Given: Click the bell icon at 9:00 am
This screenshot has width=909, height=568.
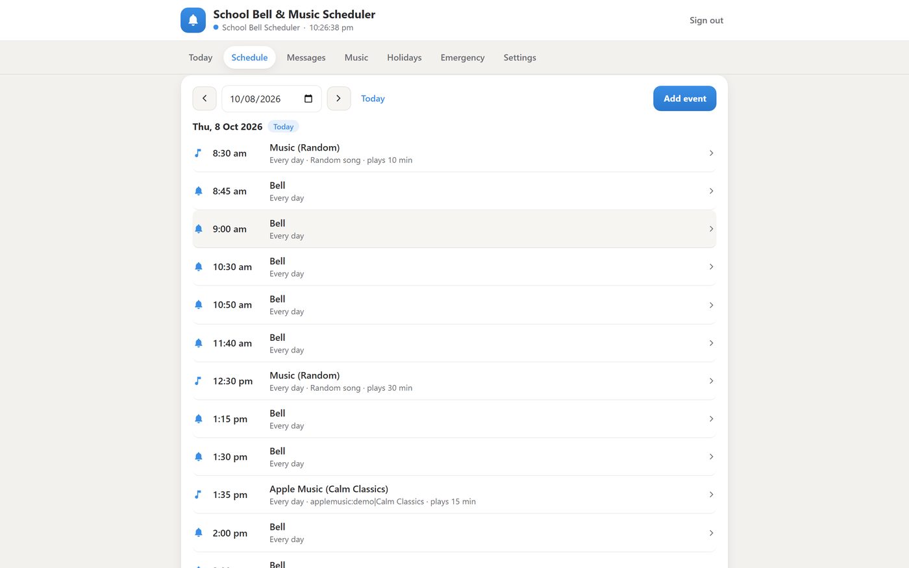Looking at the screenshot, I should [x=199, y=228].
